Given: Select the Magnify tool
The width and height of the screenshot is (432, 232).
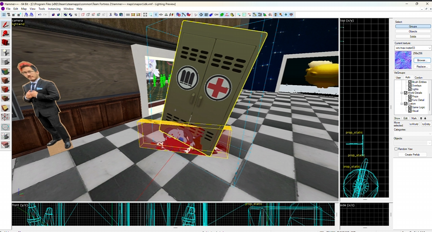Looking at the screenshot, I should 6,34.
